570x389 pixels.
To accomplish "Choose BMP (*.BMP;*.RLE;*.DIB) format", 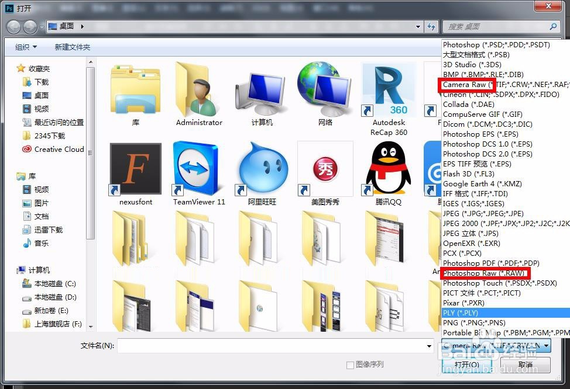I will (506, 74).
